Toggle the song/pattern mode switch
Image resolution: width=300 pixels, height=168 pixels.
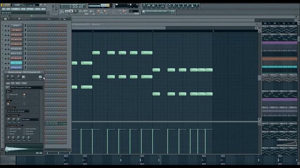[x=62, y=11]
